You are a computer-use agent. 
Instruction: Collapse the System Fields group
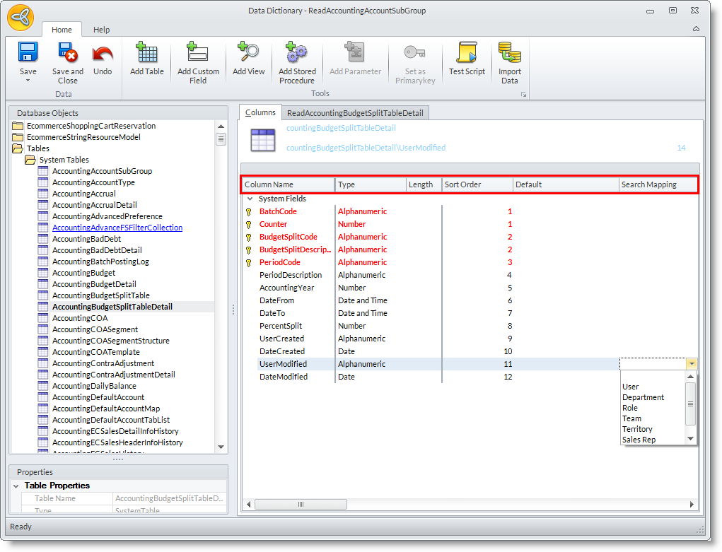(x=249, y=199)
